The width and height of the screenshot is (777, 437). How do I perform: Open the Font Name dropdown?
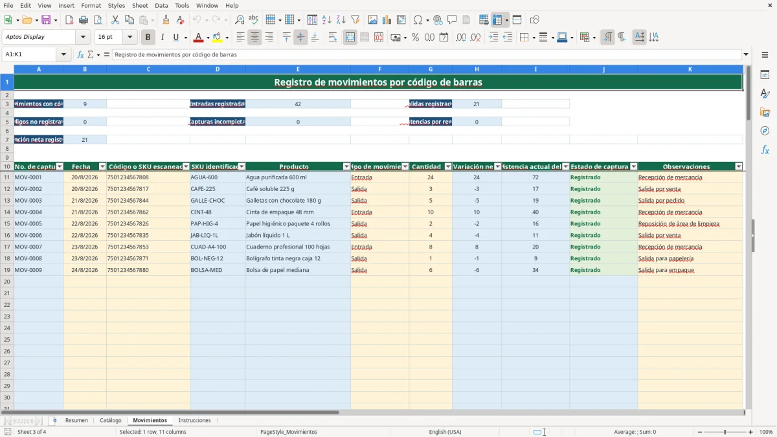(x=83, y=38)
